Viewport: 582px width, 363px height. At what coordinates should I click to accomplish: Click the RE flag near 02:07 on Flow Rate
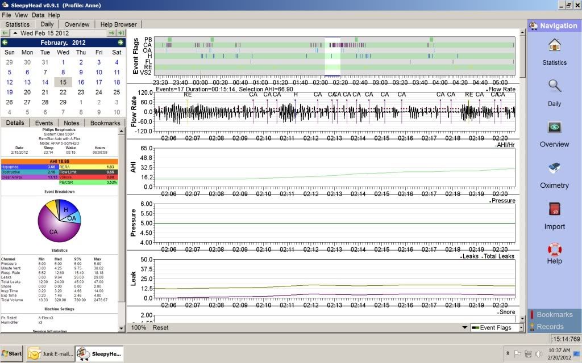pyautogui.click(x=188, y=95)
